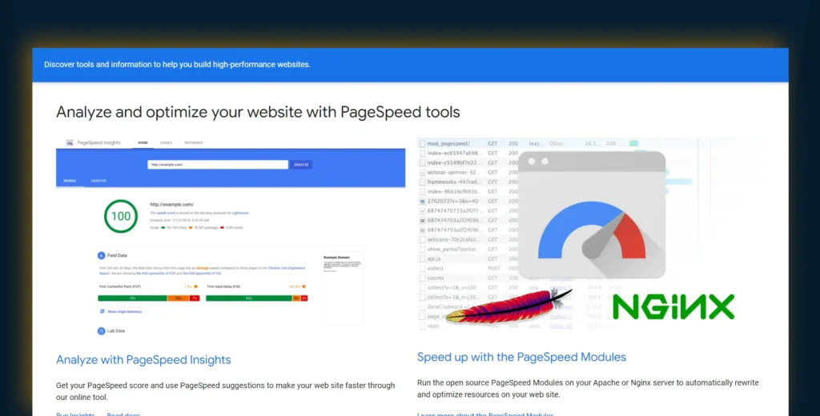Click the counts request row
Image resolution: width=820 pixels, height=416 pixels.
point(436,278)
